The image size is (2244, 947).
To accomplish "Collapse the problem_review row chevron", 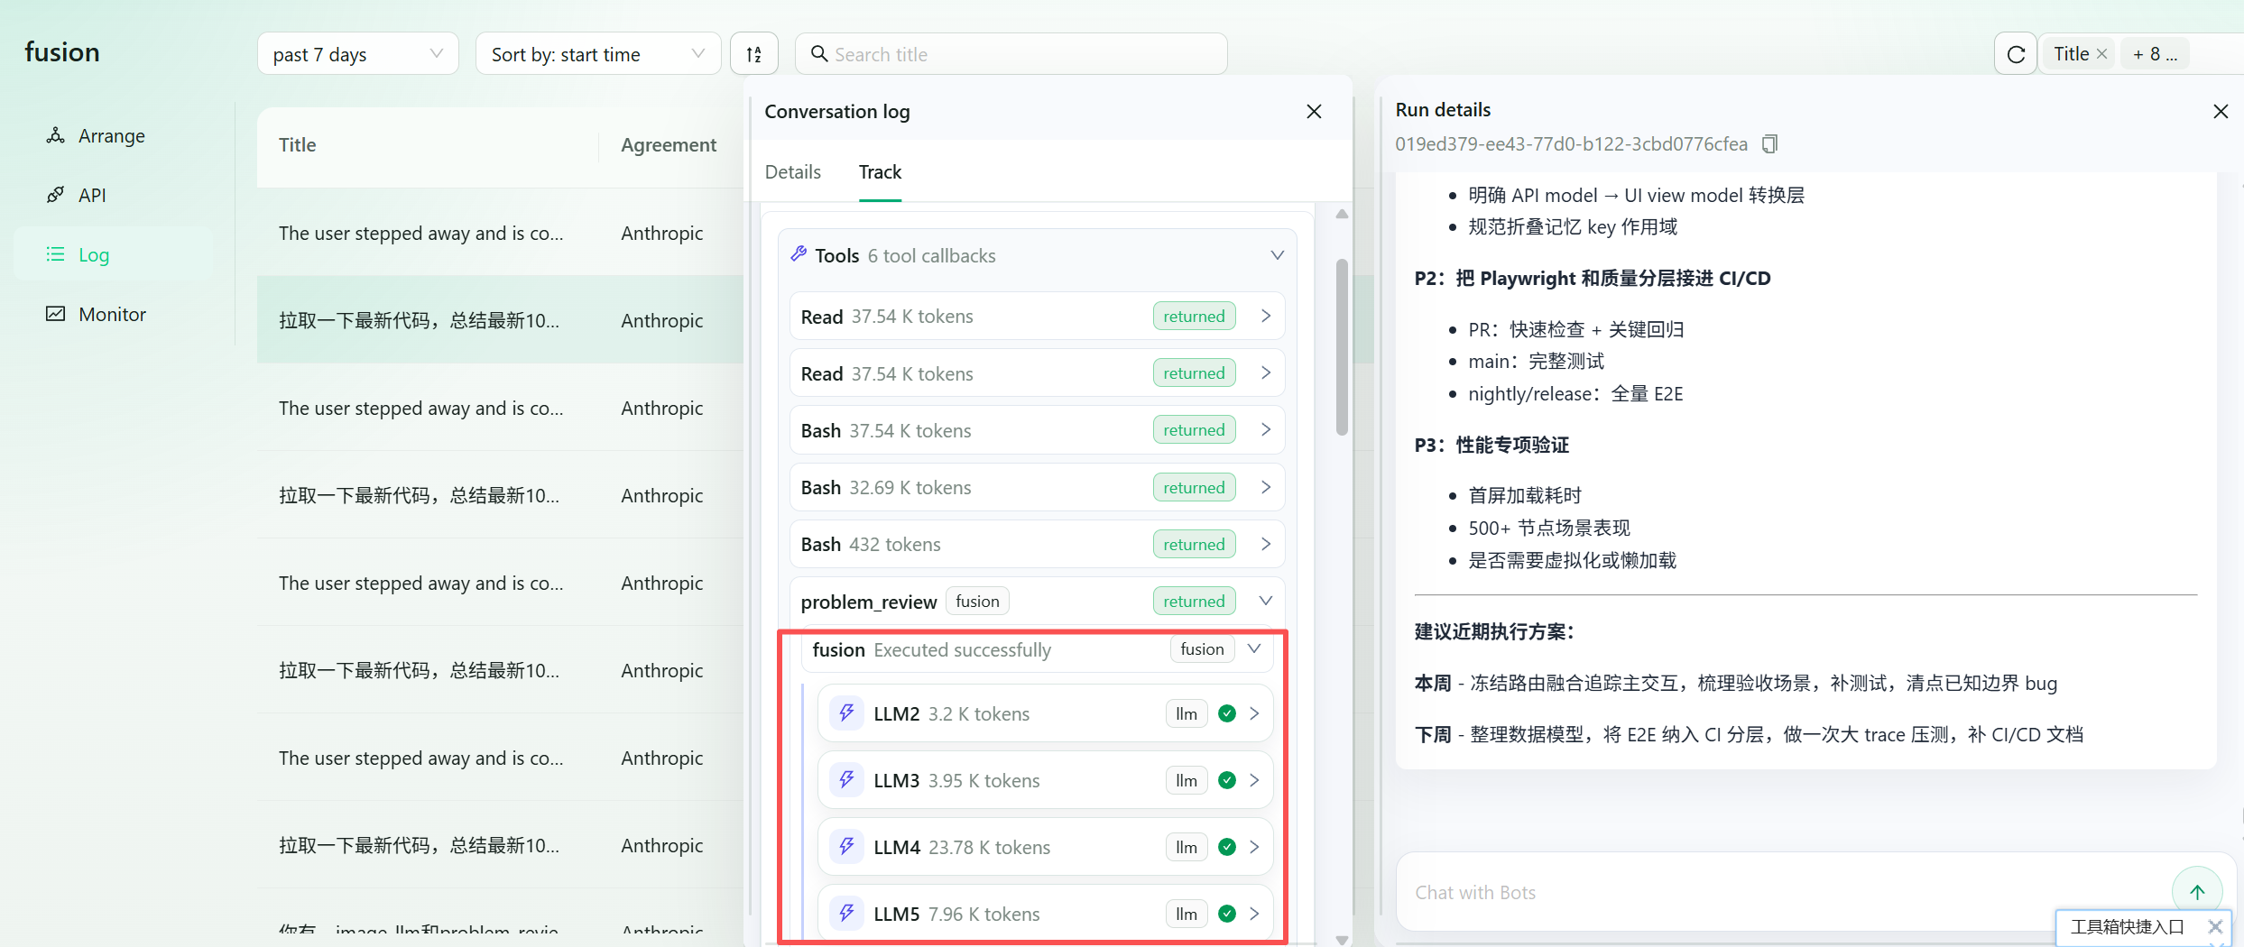I will 1266,601.
